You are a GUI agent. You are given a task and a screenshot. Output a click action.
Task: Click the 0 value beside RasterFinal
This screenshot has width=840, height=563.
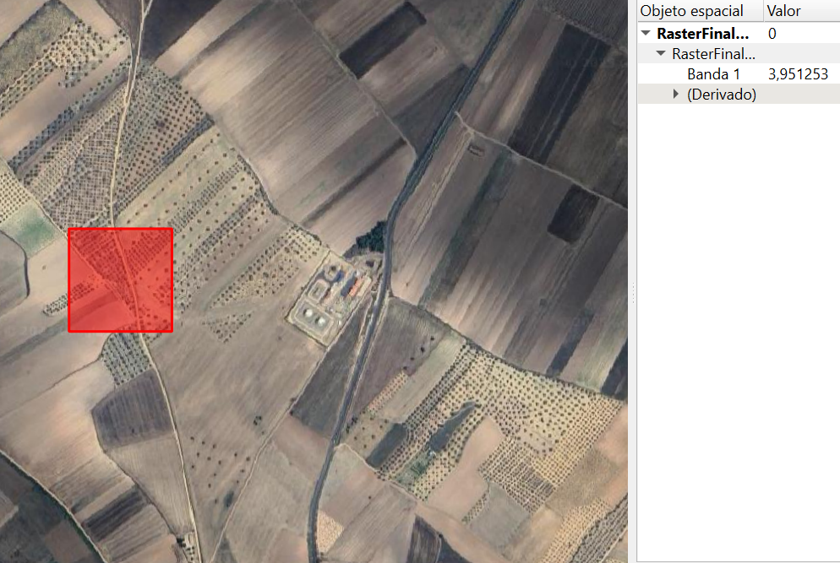[x=772, y=34]
